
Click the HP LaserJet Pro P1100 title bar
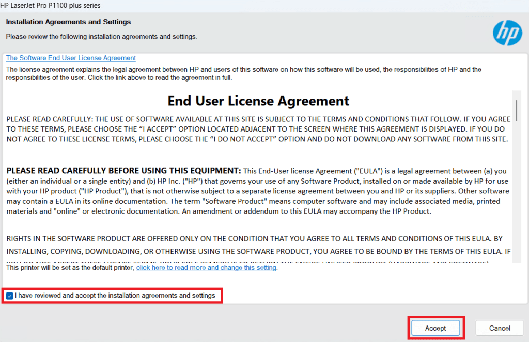click(52, 5)
